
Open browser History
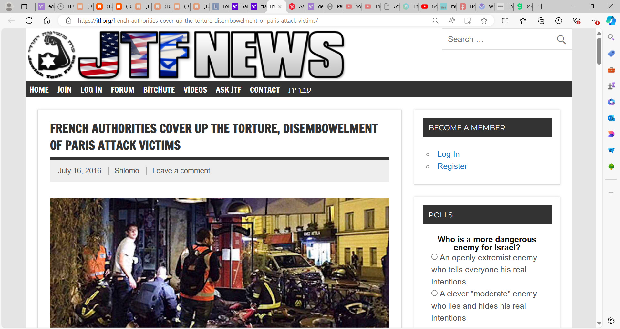[x=559, y=21]
